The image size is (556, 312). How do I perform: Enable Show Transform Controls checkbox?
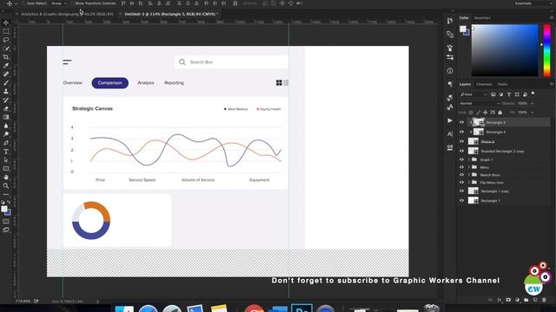[72, 3]
